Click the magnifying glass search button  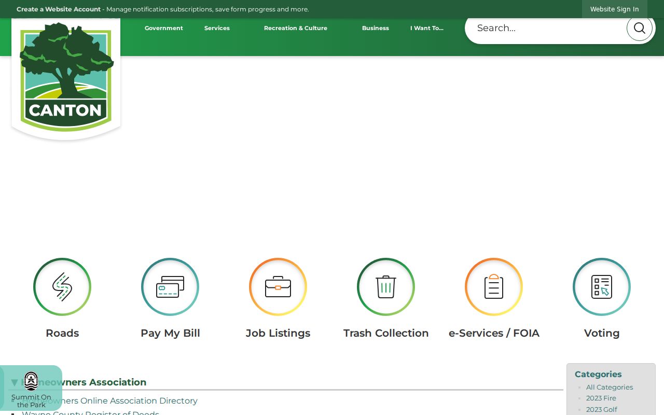click(x=640, y=28)
